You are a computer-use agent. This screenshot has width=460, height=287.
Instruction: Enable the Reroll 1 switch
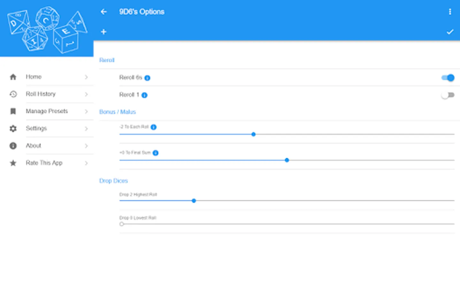[448, 95]
